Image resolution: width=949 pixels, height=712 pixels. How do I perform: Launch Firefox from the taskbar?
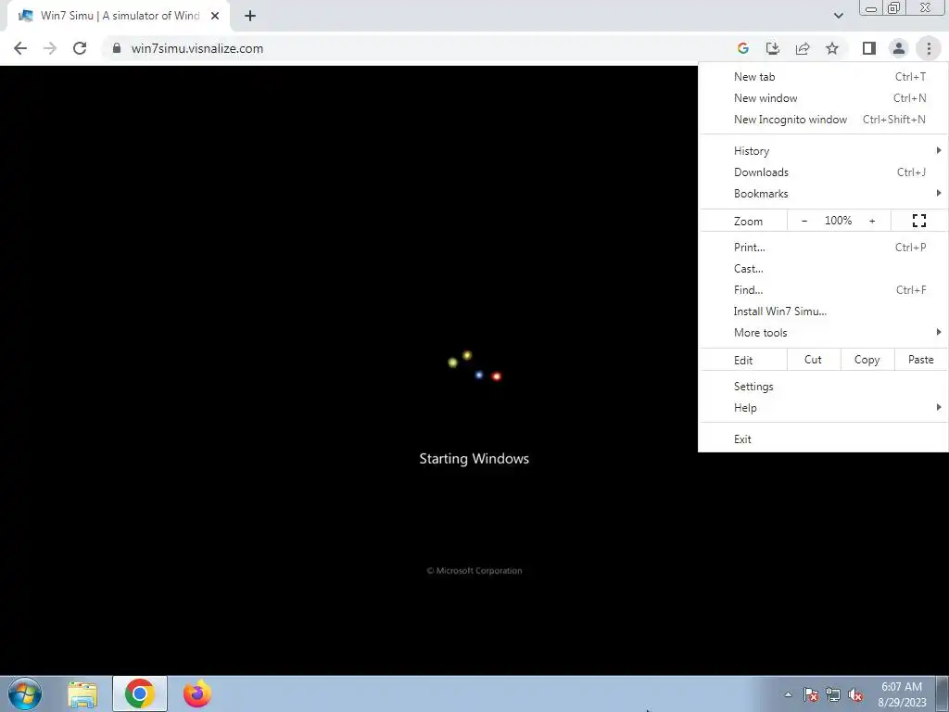197,693
